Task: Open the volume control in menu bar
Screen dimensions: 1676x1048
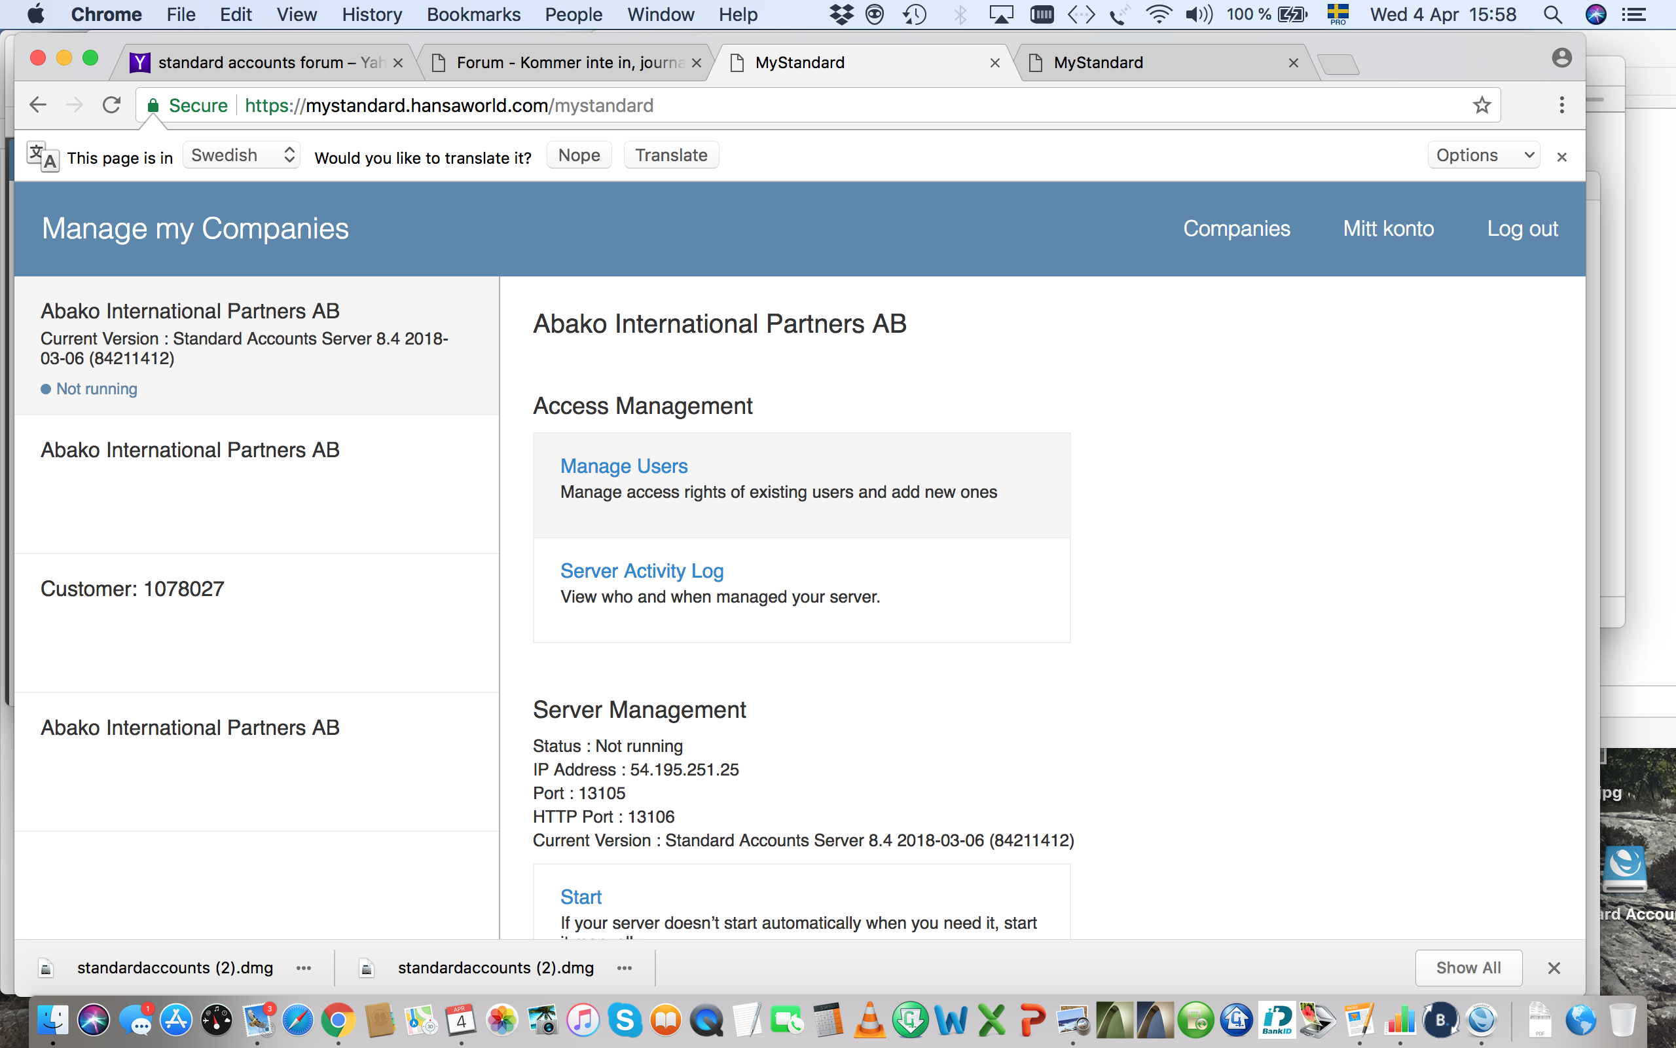Action: coord(1199,14)
